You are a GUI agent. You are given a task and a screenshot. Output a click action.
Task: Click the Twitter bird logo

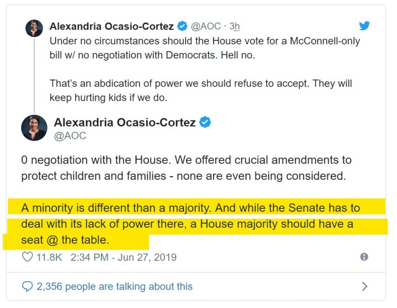(x=365, y=26)
